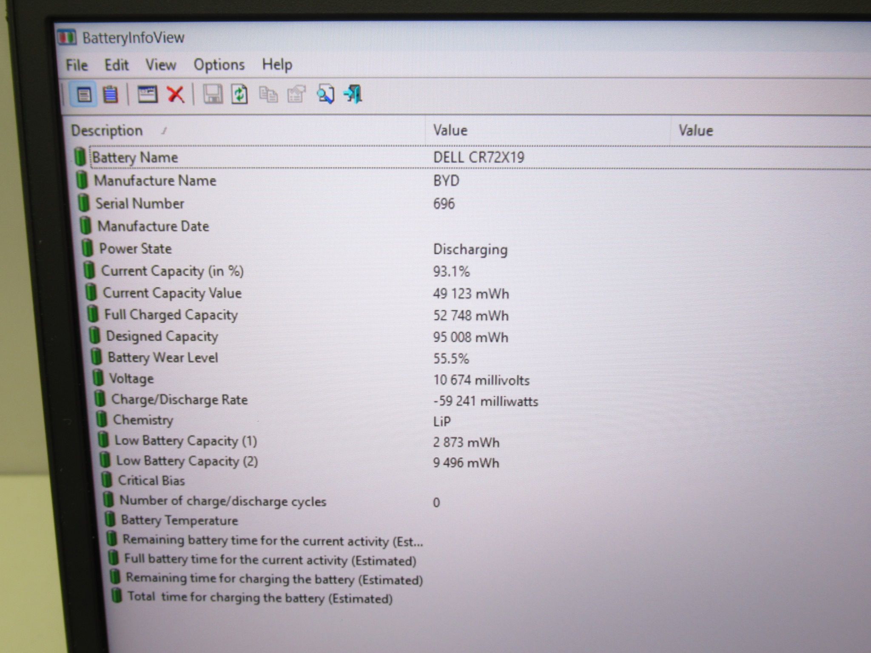Screen dimensions: 871x653
Task: Open the View menu
Action: pyautogui.click(x=161, y=65)
